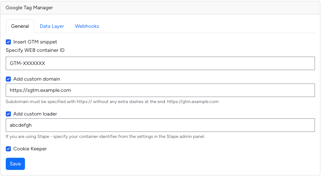Click the 'Add custom domain' label text

click(x=37, y=79)
